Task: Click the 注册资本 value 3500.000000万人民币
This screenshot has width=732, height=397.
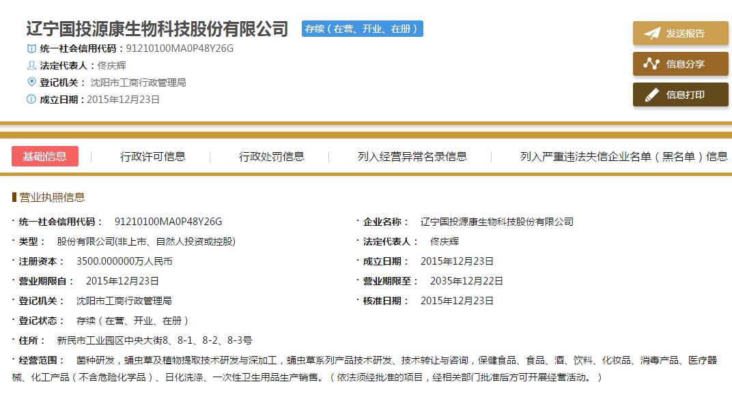Action: coord(124,261)
